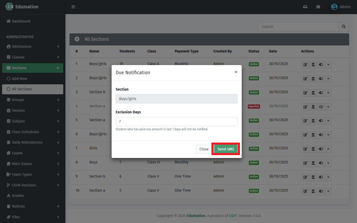Click edit icon for Boys row 8
Screen dimensions: 357x223
[x=305, y=163]
